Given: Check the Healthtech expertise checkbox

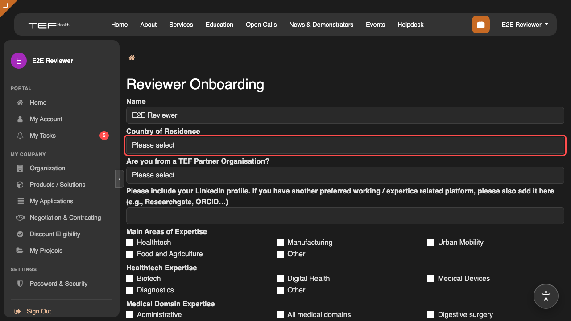Looking at the screenshot, I should (x=130, y=243).
